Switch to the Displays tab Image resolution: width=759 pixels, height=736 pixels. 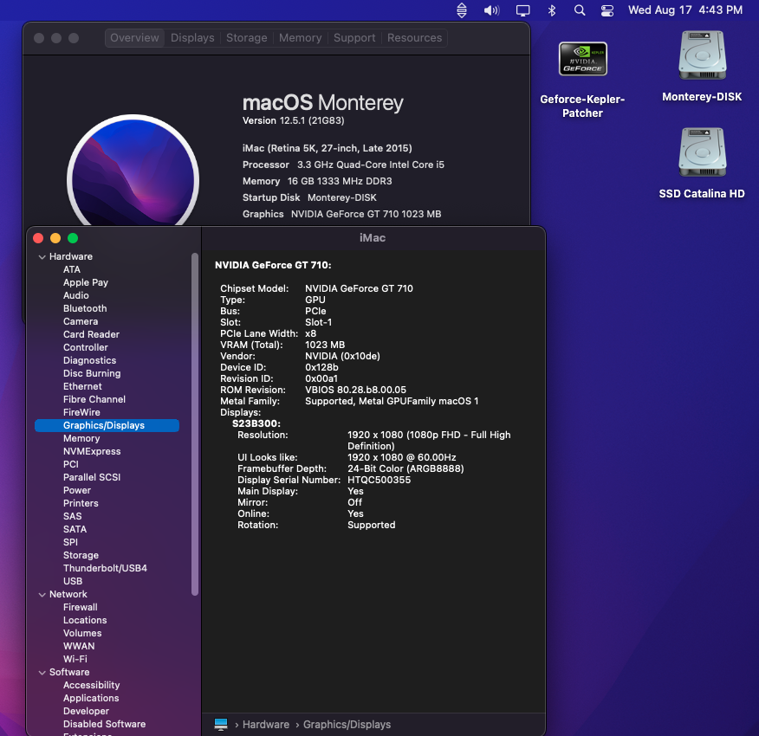pos(192,38)
